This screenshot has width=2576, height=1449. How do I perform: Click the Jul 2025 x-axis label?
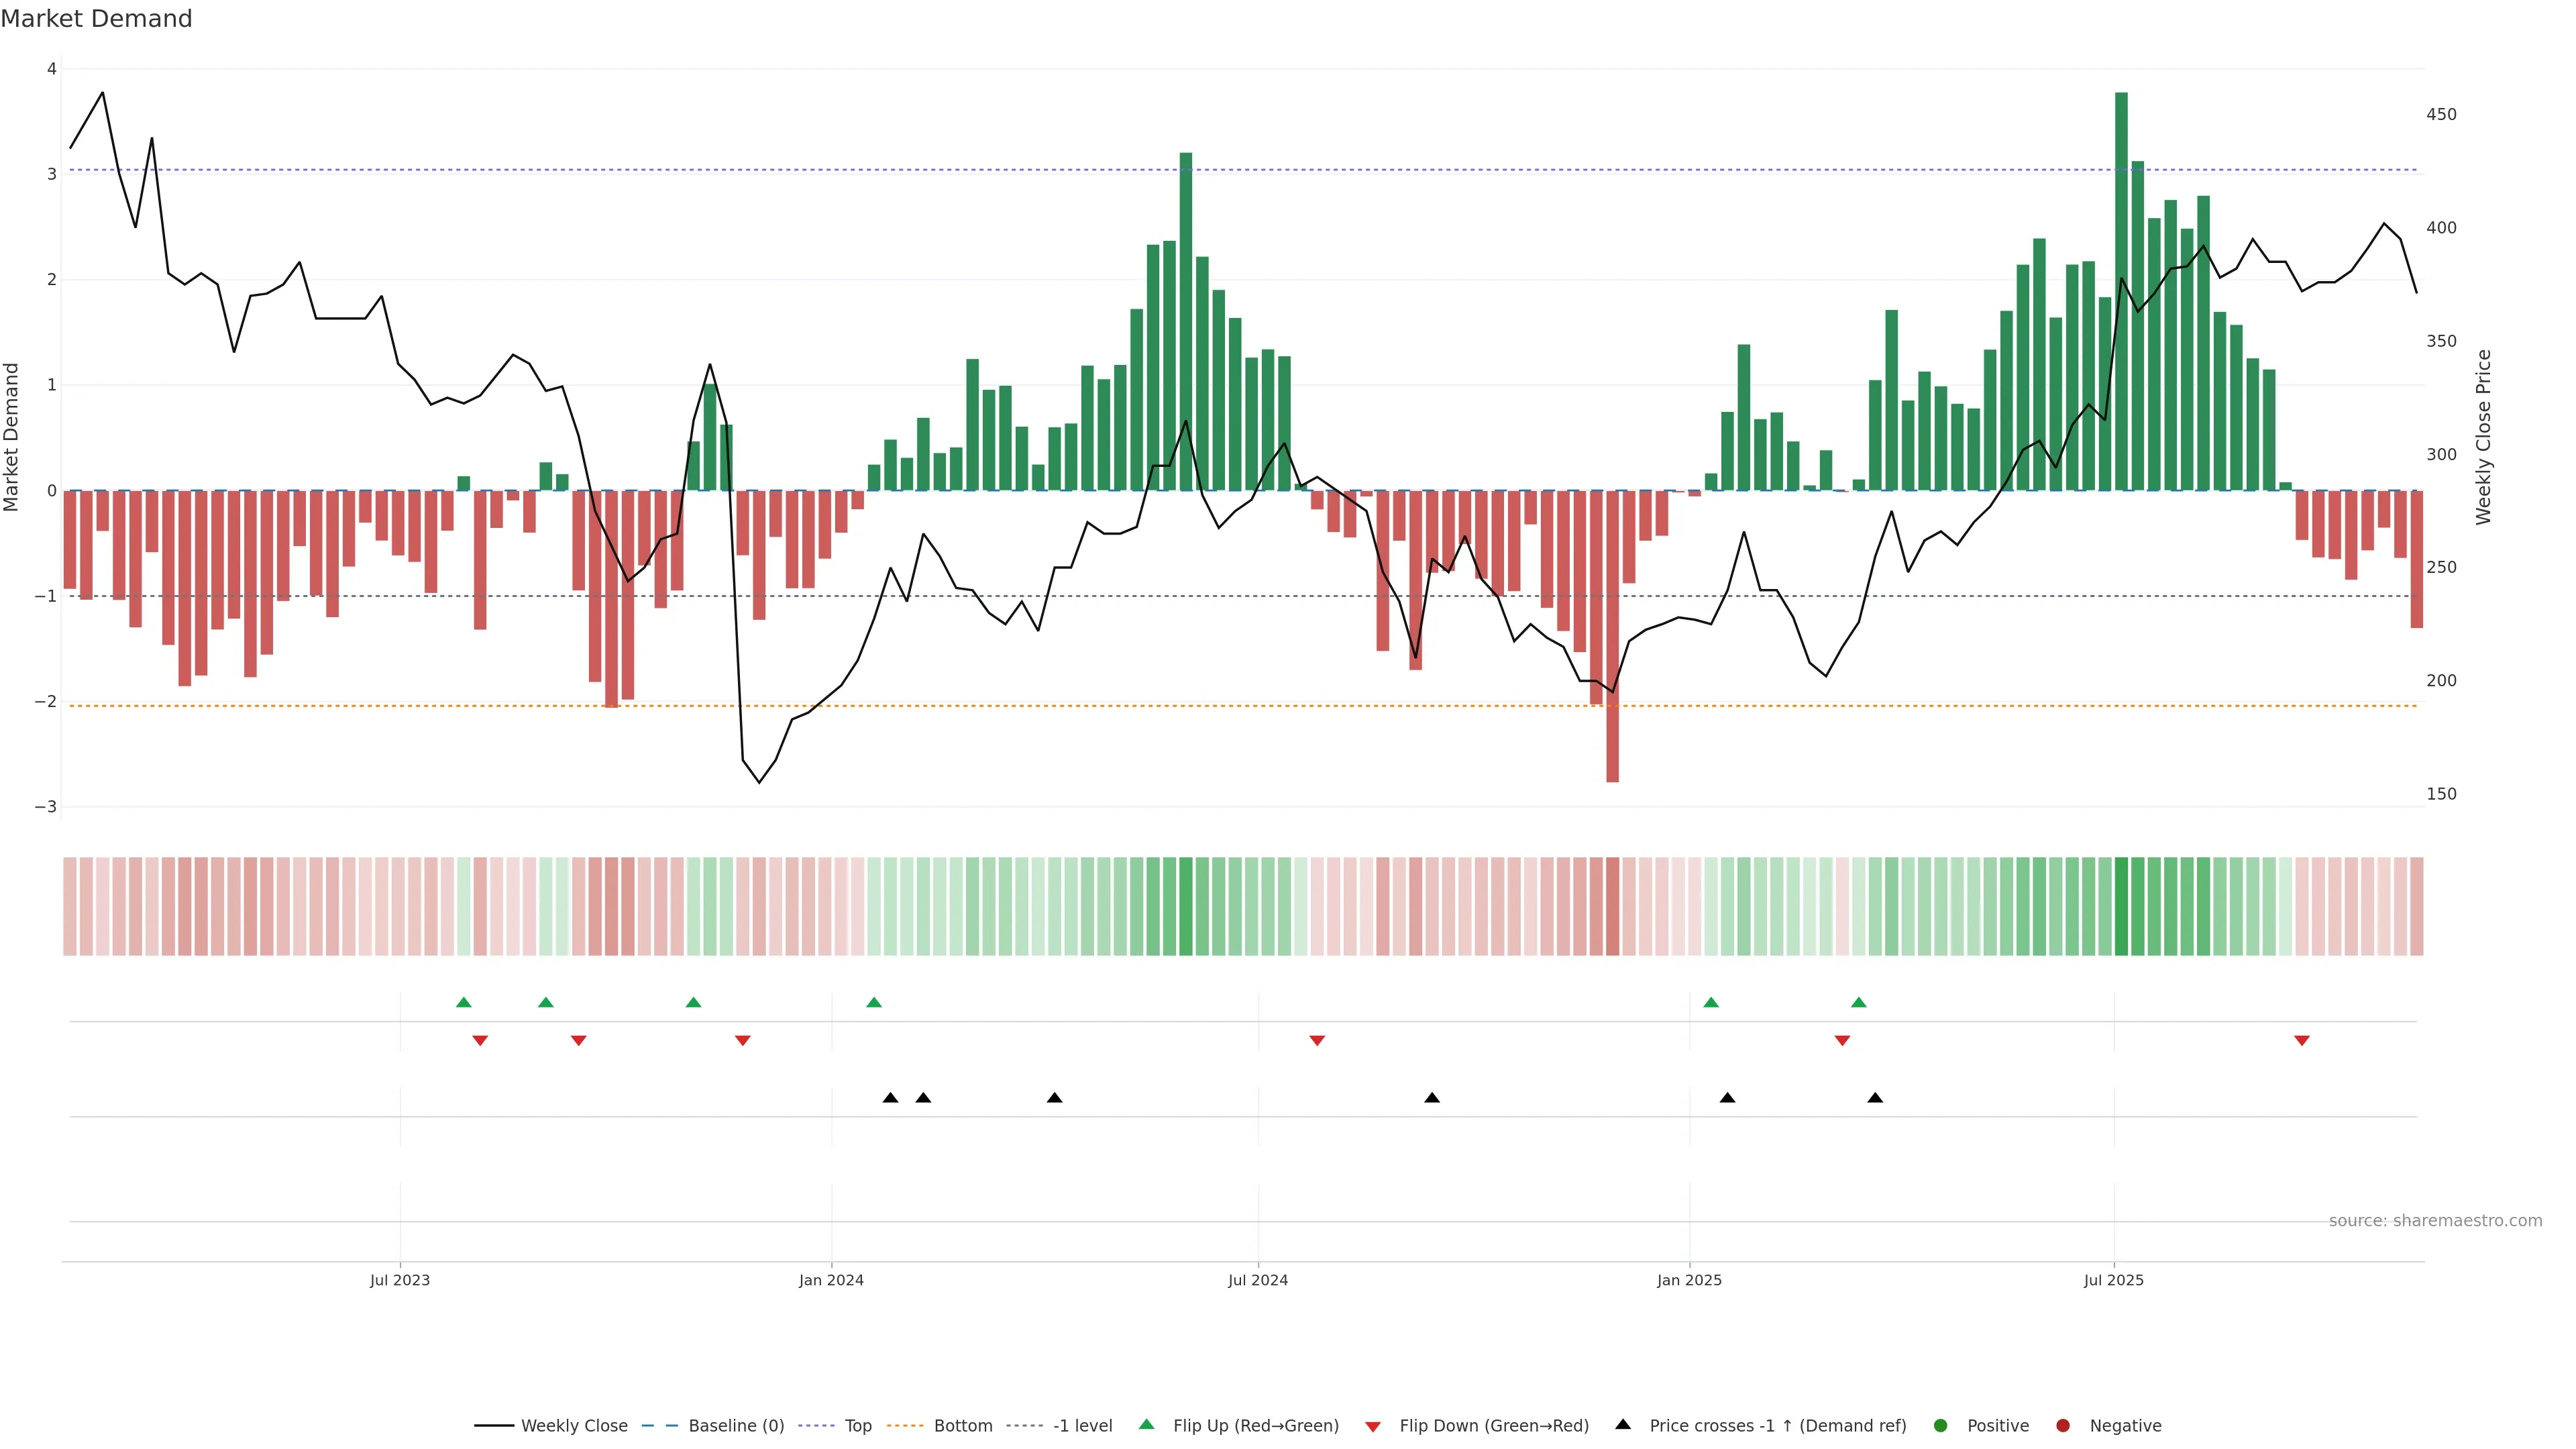pos(2113,1280)
